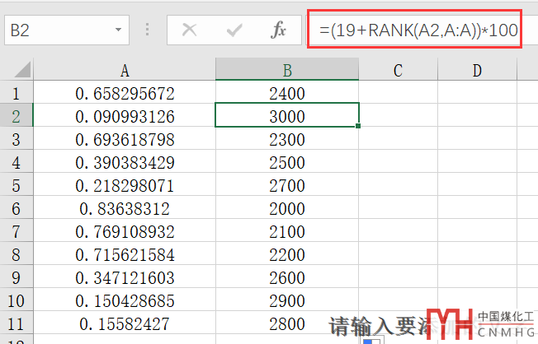Viewport: 538px width, 344px height.
Task: Select row 10 header
Action: click(17, 300)
